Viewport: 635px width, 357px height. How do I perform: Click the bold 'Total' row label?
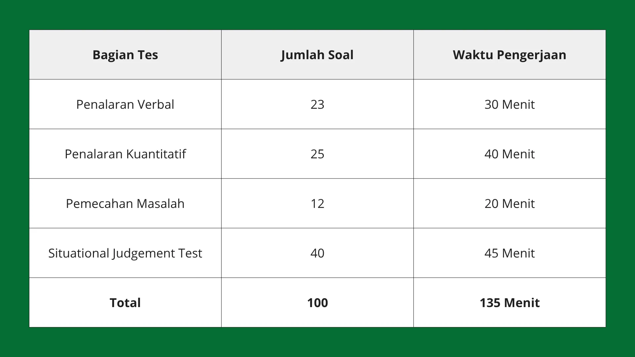click(125, 303)
